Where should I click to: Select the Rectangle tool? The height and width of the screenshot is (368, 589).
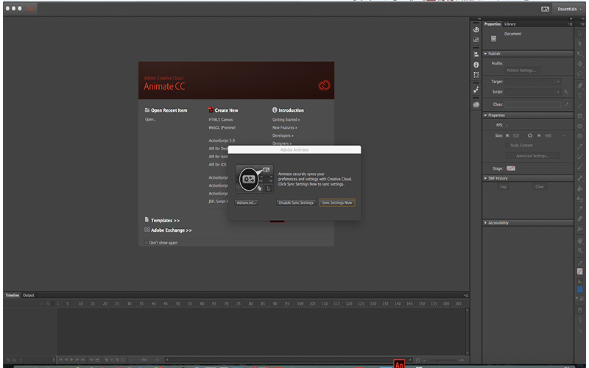pyautogui.click(x=579, y=116)
